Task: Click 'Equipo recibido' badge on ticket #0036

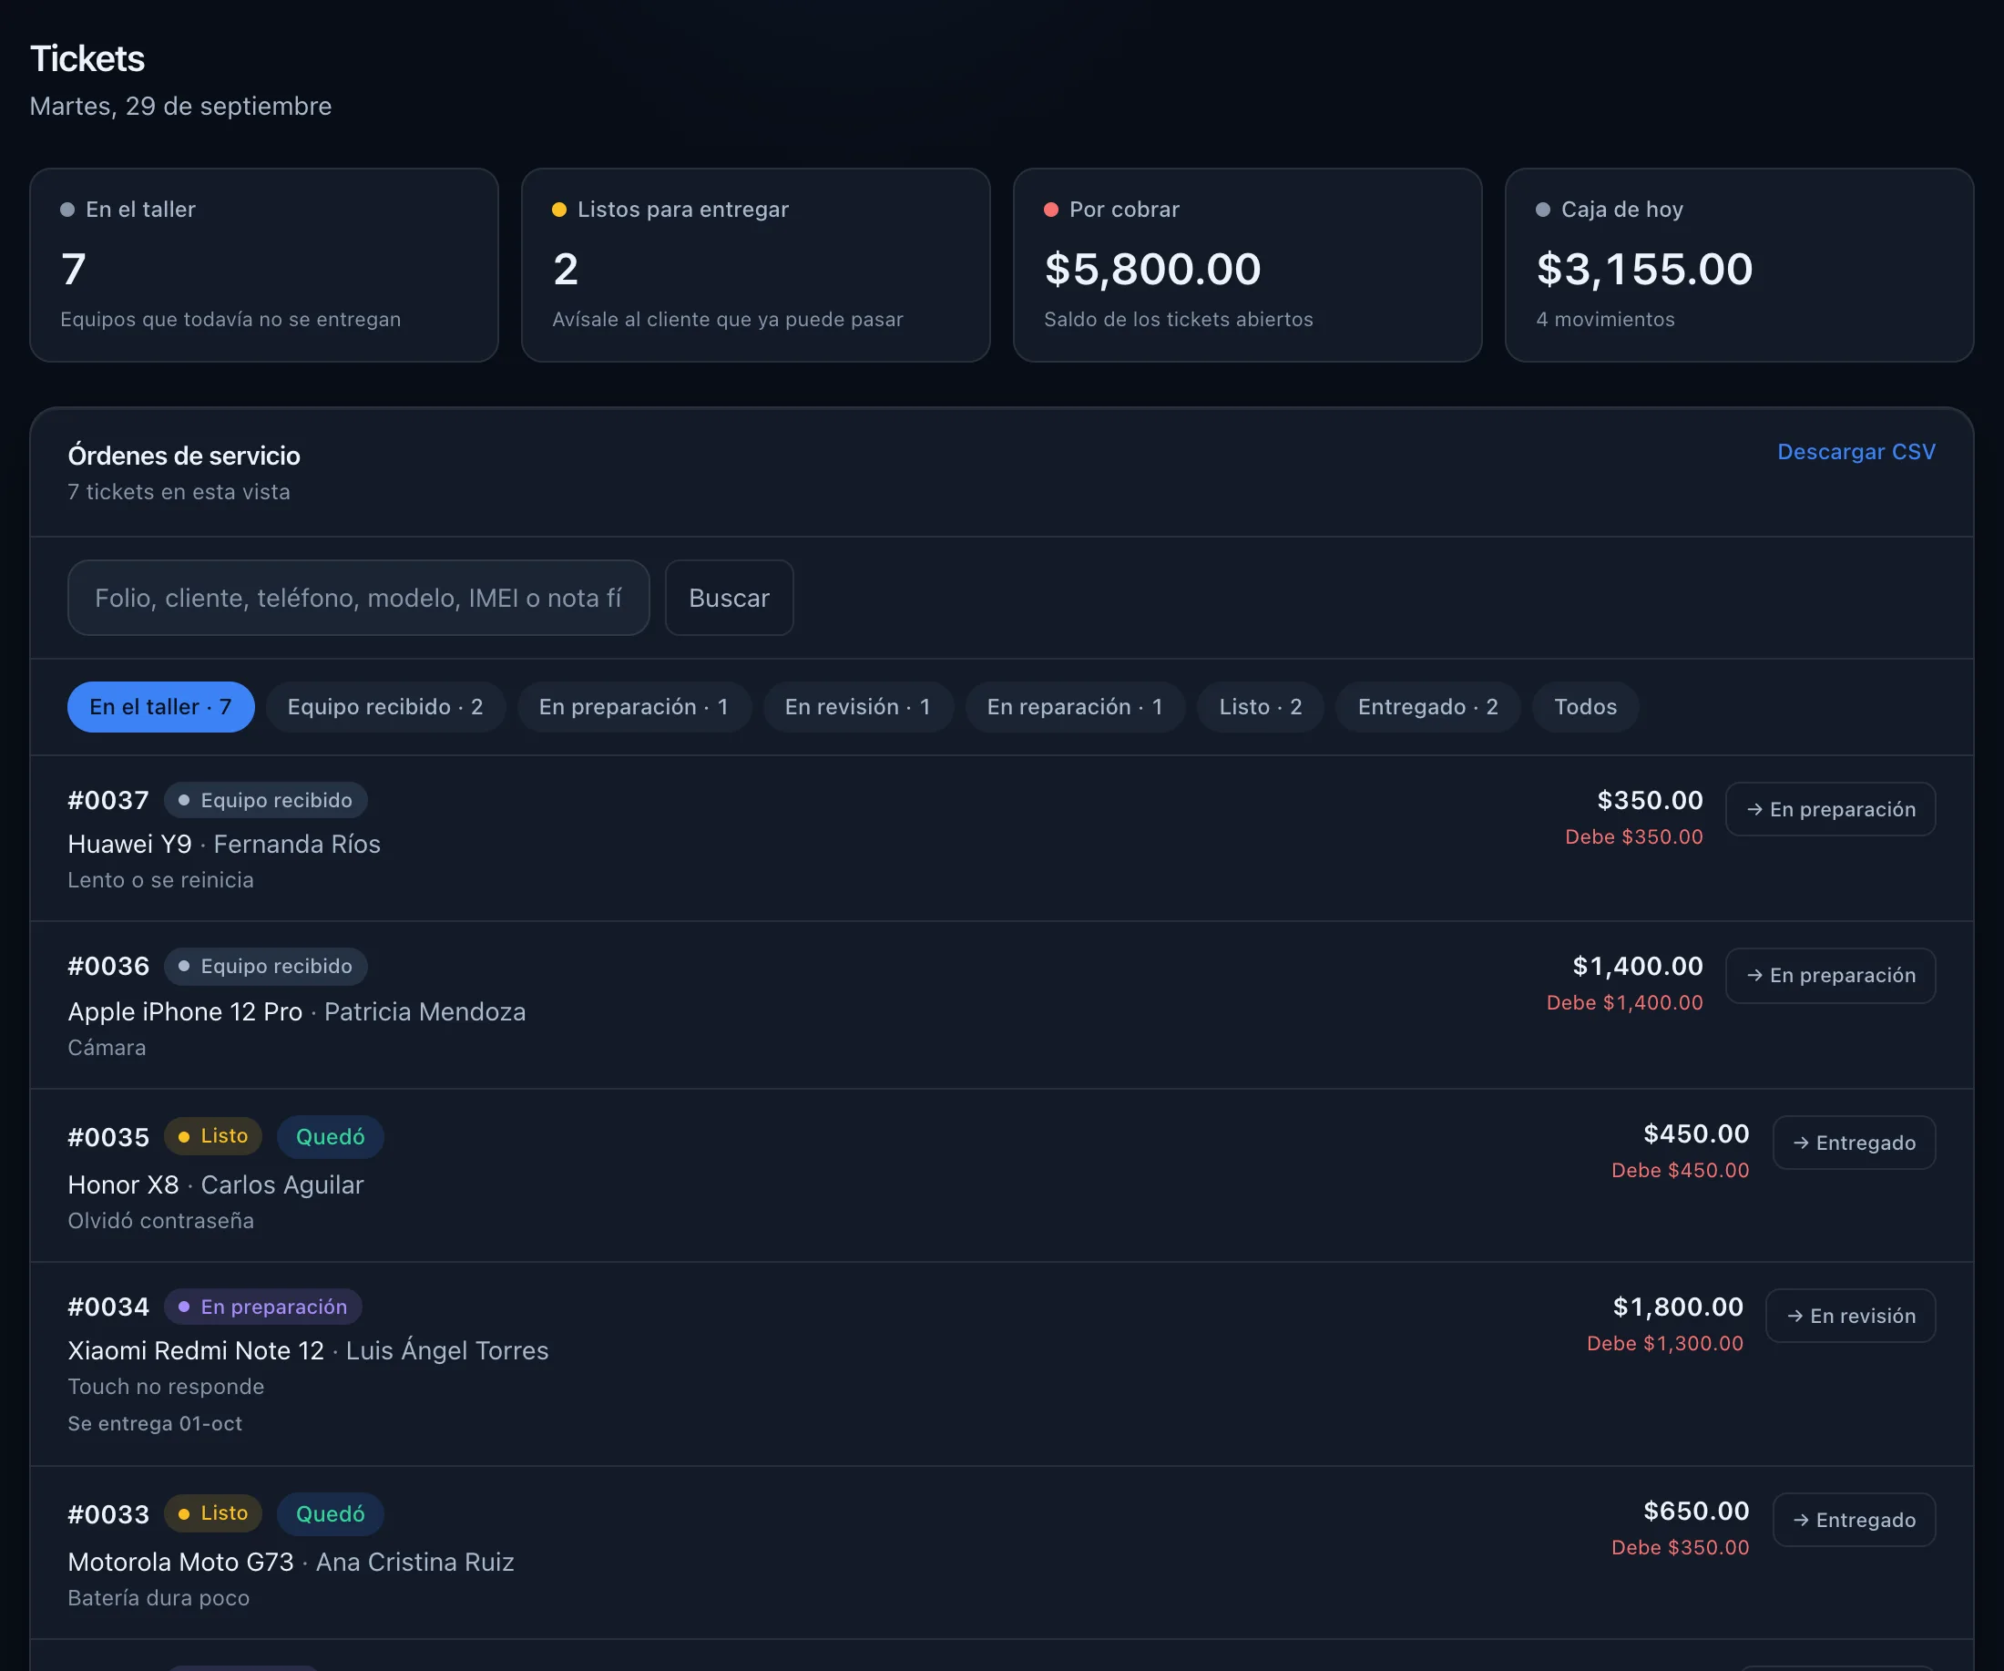Action: tap(266, 966)
